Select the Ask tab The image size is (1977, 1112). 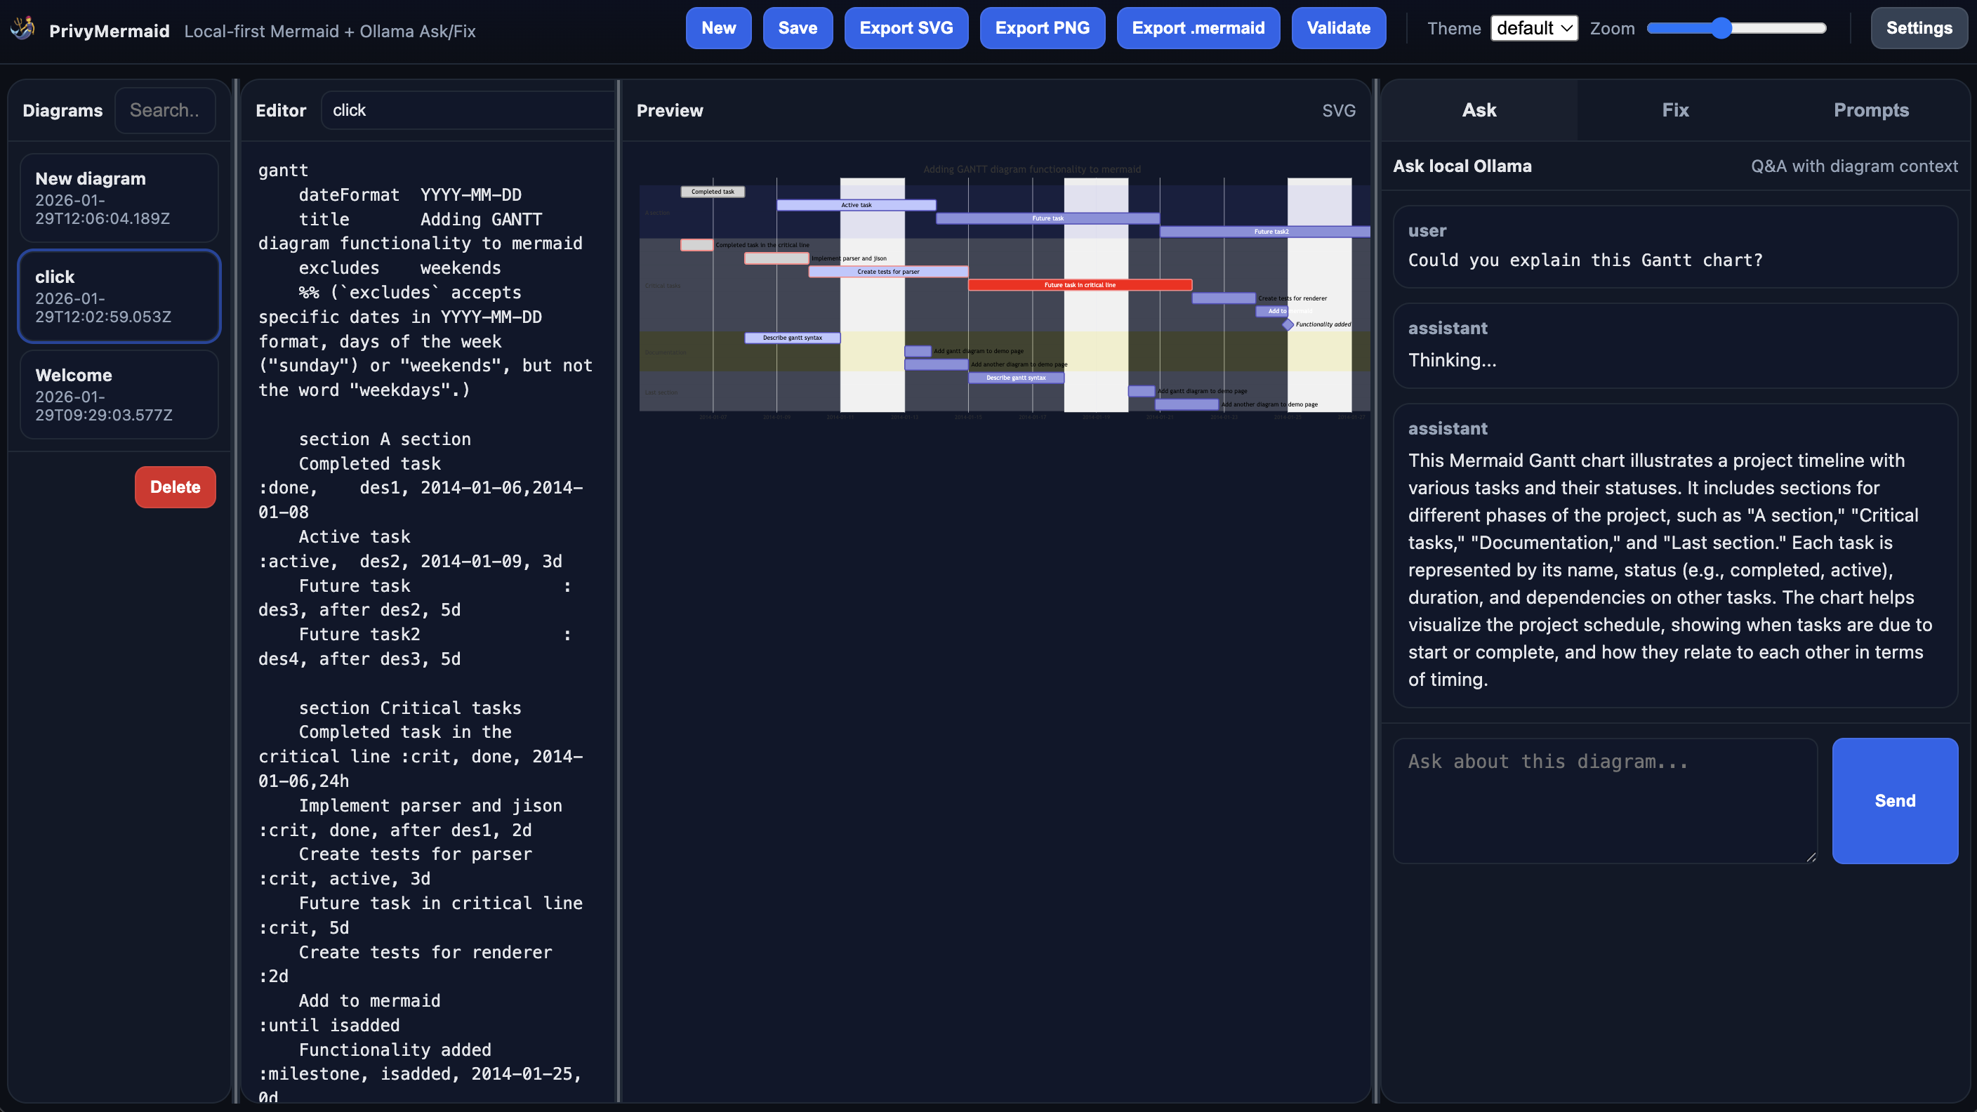coord(1478,110)
